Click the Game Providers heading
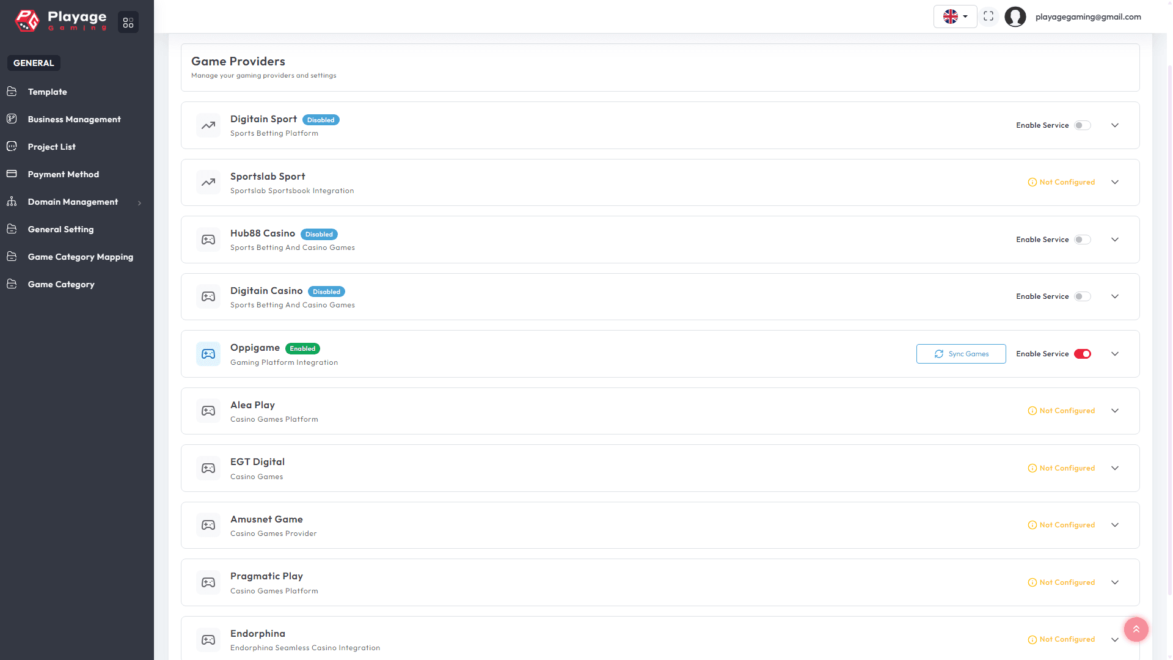Image resolution: width=1173 pixels, height=660 pixels. [x=238, y=61]
